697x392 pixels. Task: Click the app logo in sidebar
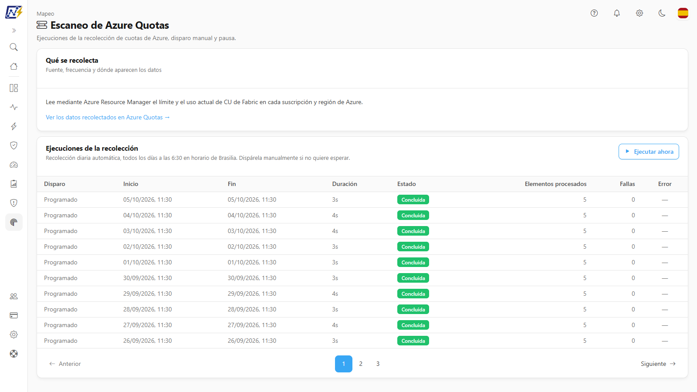tap(14, 12)
